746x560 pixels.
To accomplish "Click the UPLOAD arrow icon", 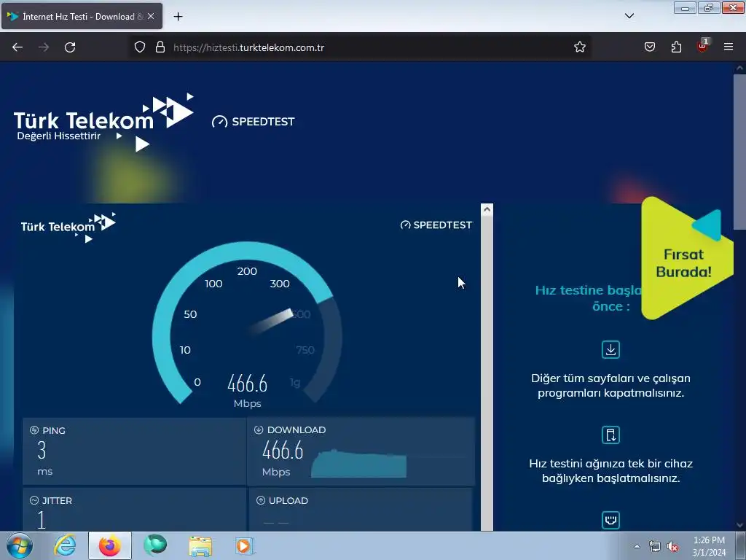I will click(261, 500).
